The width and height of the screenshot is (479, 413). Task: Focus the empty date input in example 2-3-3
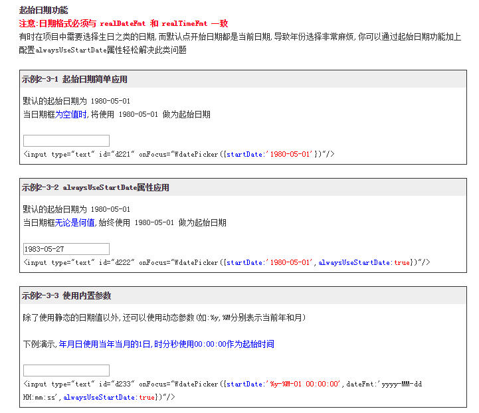tap(66, 371)
